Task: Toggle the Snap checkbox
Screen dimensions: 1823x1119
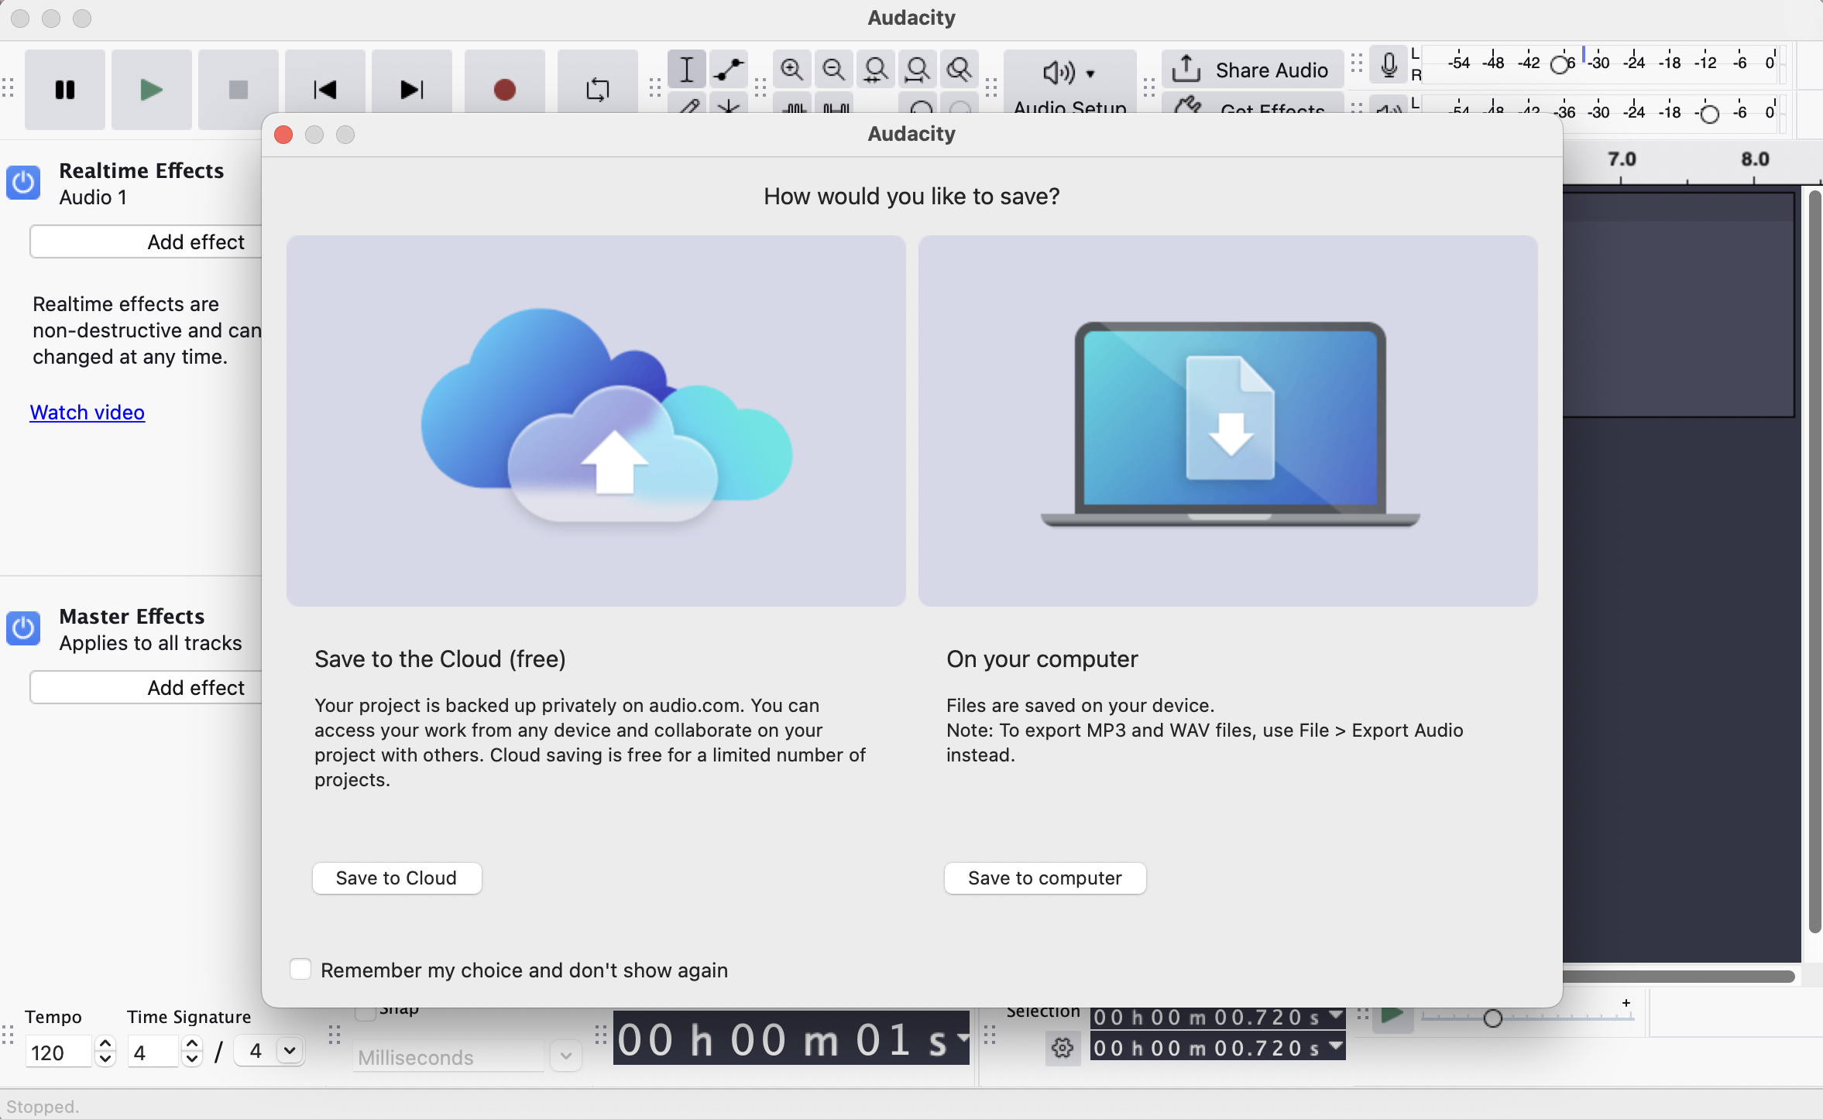Action: tap(364, 1013)
